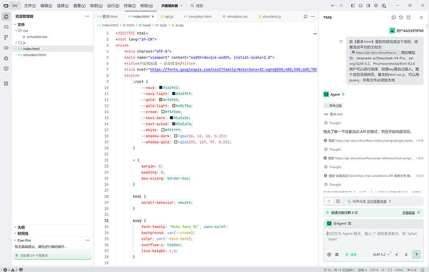
Task: Navigate forward with the right arrow in title bar
Action: click(341, 6)
